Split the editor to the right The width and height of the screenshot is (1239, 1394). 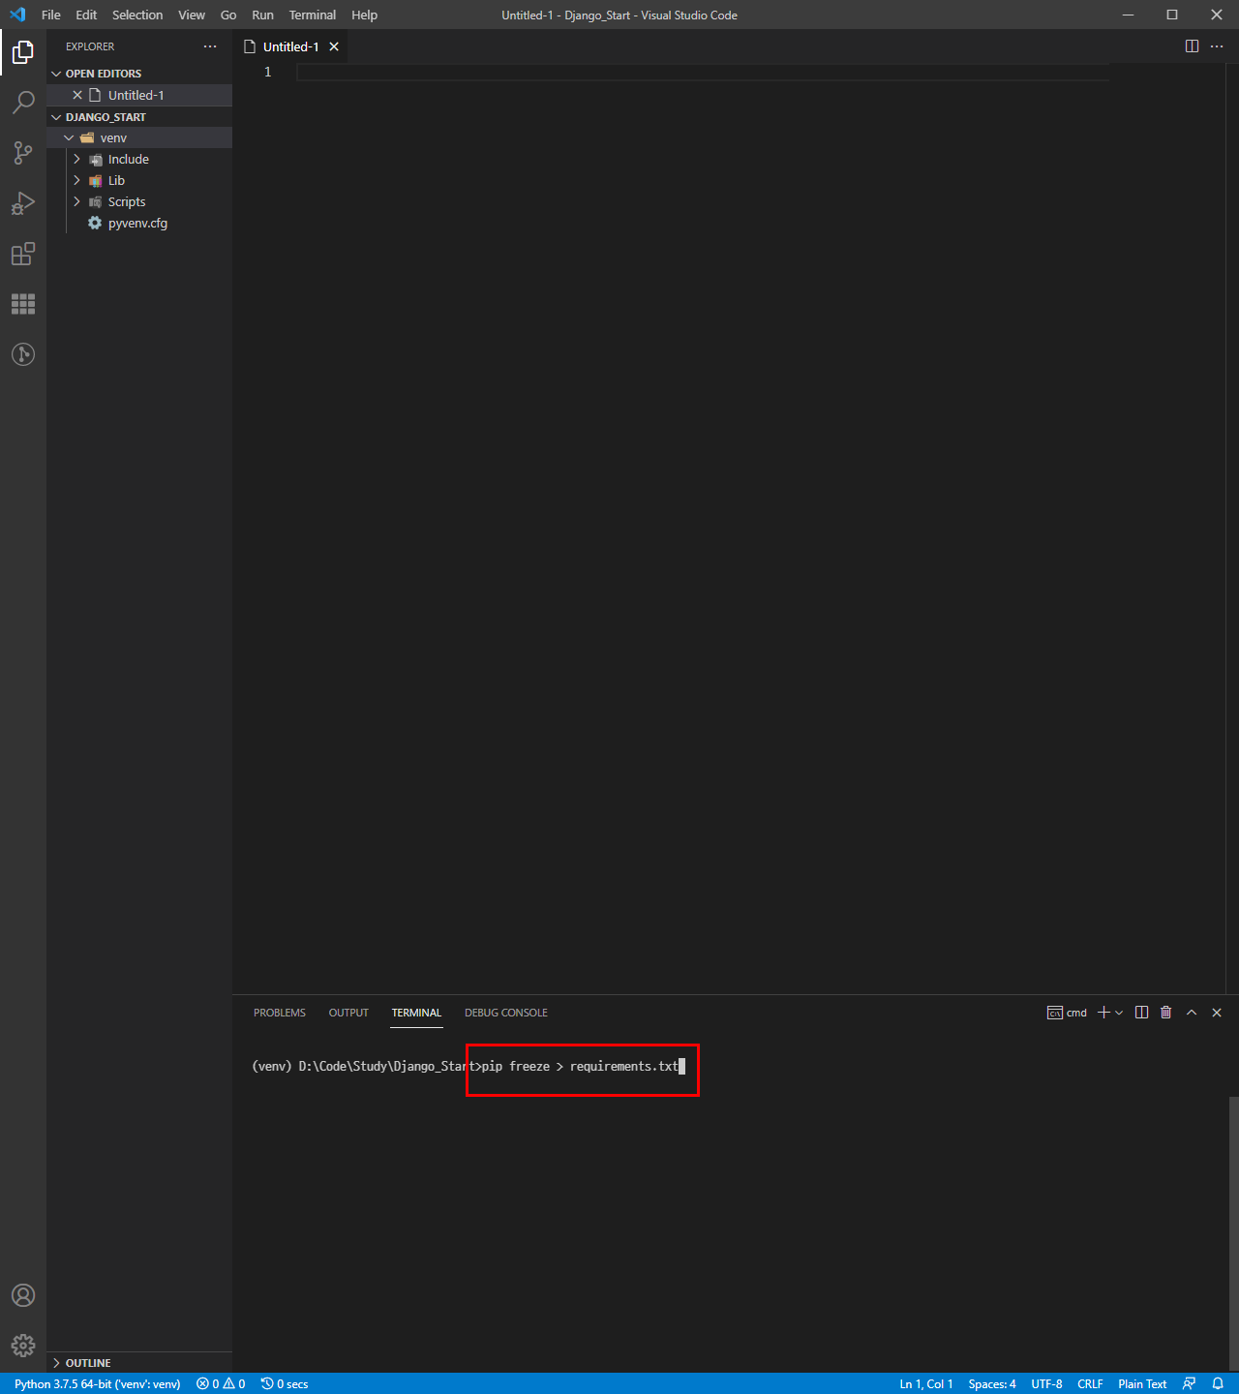[1192, 46]
